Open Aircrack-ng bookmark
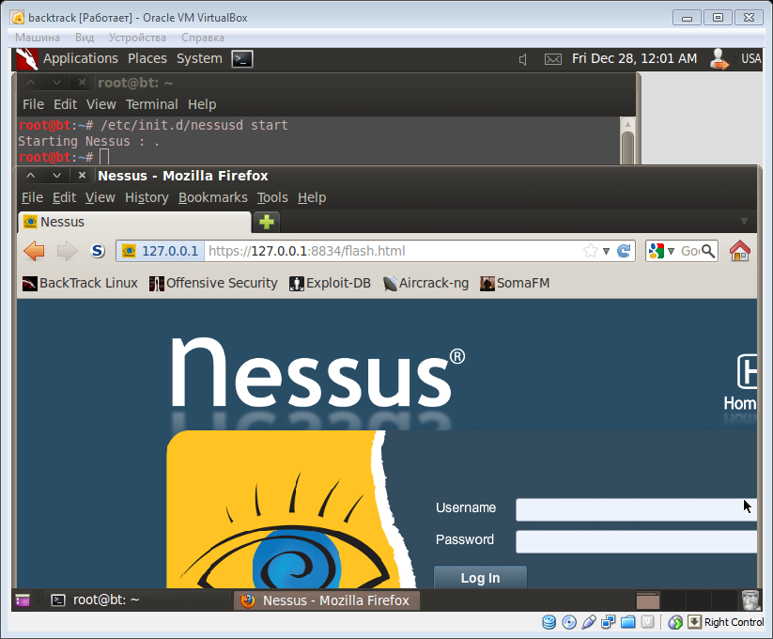 [x=425, y=283]
